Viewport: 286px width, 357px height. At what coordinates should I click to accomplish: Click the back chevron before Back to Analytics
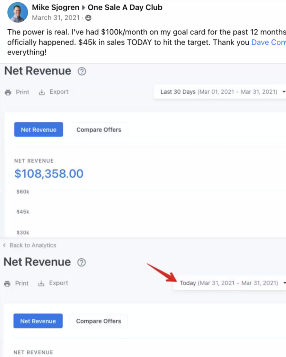(5, 245)
